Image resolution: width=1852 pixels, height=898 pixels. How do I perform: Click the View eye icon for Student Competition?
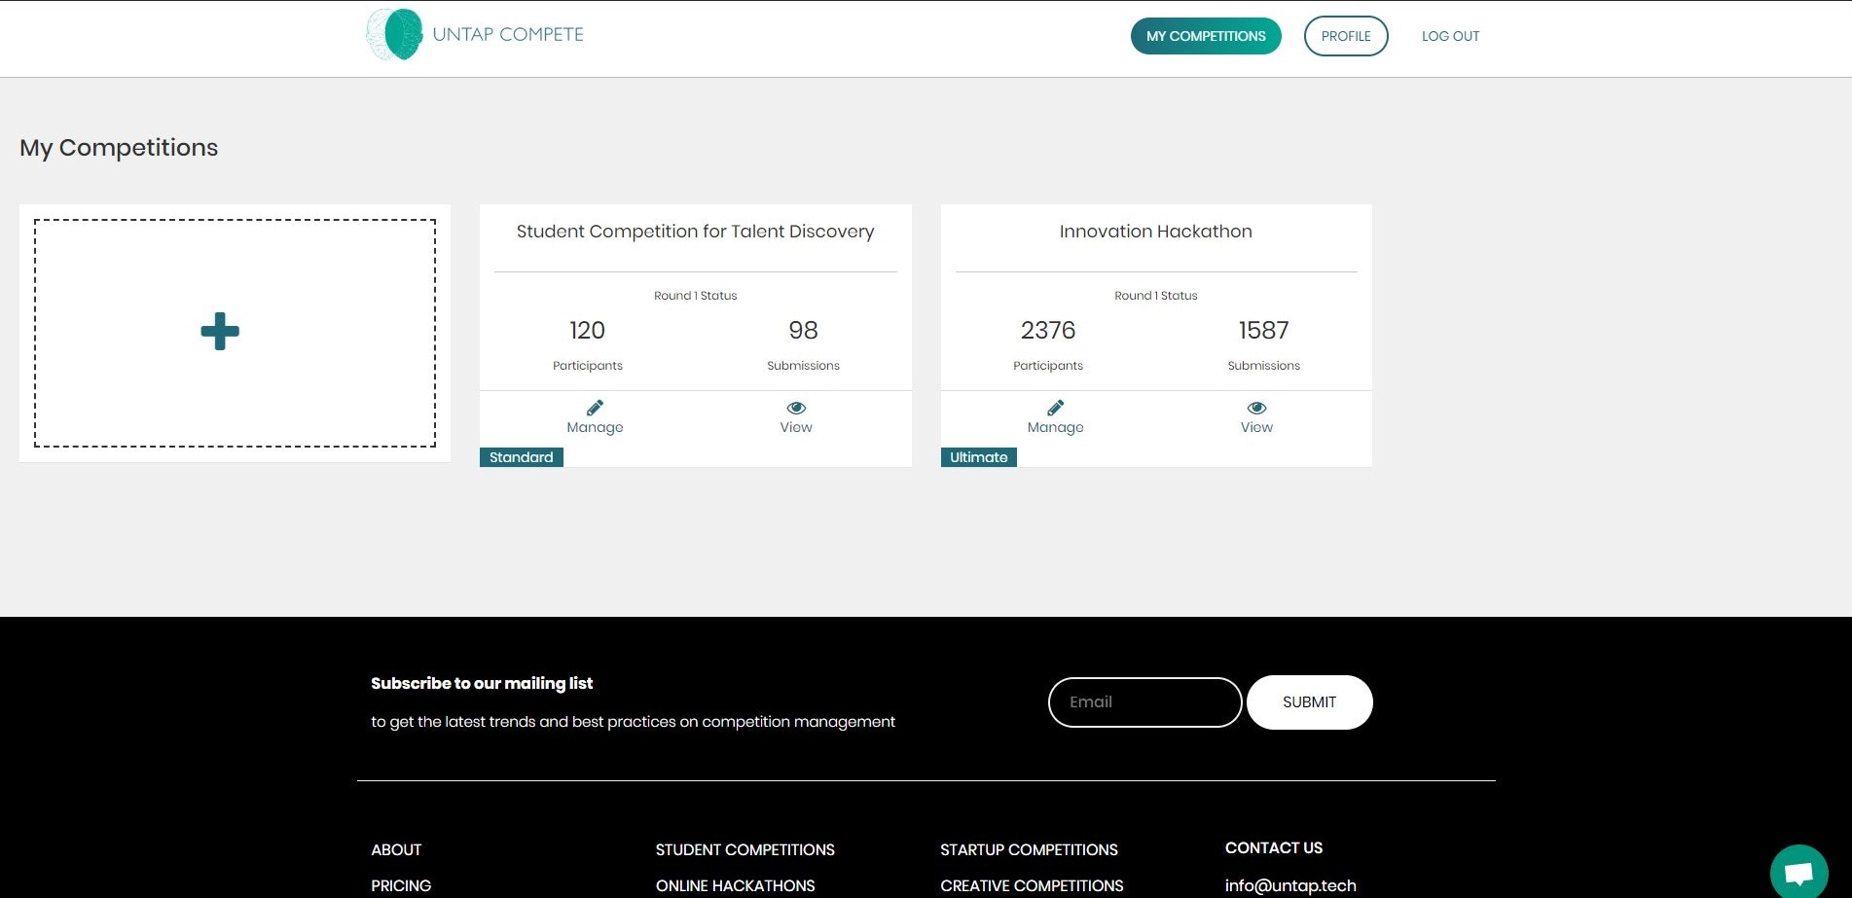pyautogui.click(x=796, y=407)
